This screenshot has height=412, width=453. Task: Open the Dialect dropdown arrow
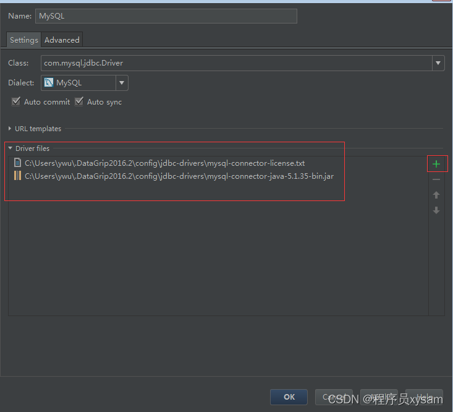122,83
